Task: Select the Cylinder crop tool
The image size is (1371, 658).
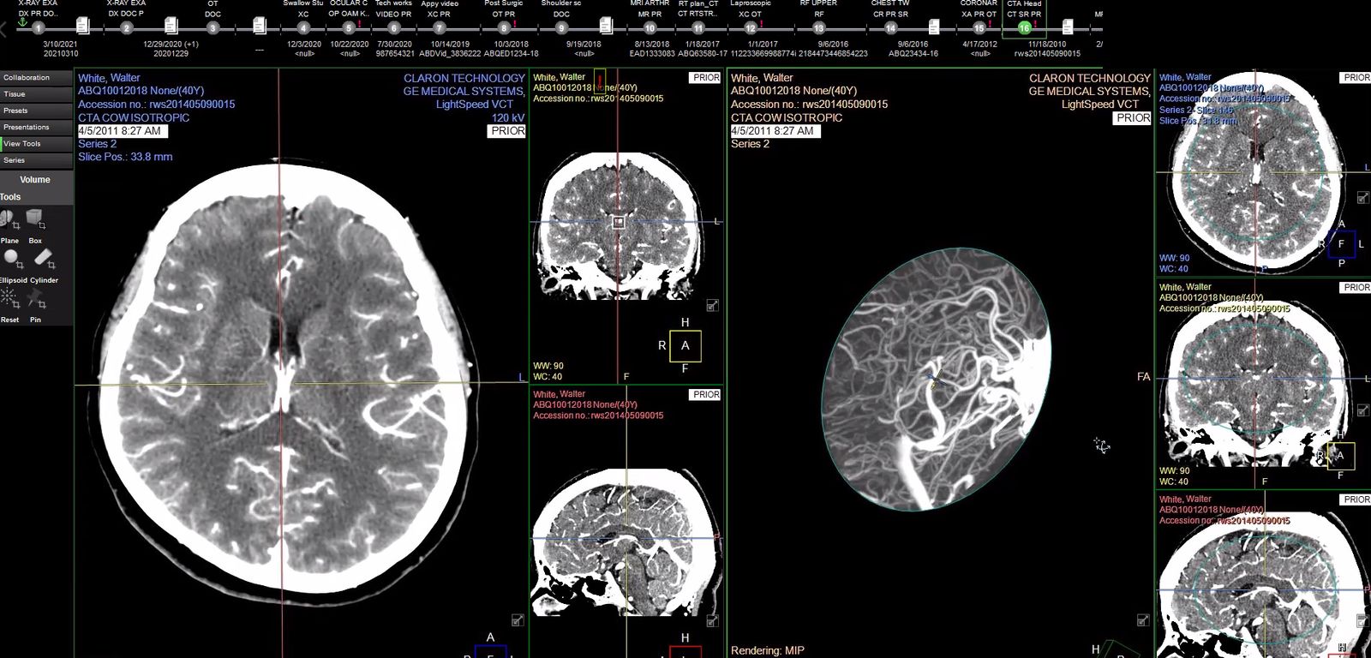Action: click(x=44, y=260)
